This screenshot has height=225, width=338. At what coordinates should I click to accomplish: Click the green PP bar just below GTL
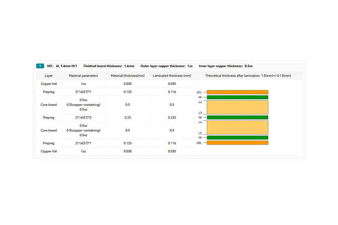pyautogui.click(x=238, y=97)
